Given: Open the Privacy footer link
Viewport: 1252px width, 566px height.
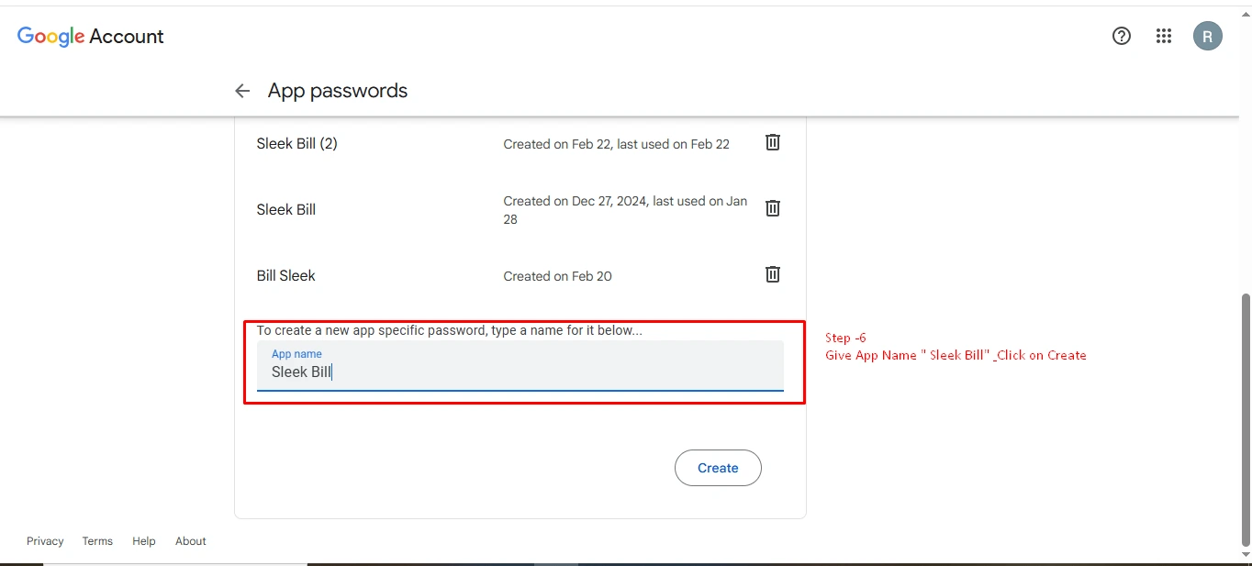Looking at the screenshot, I should click(45, 541).
